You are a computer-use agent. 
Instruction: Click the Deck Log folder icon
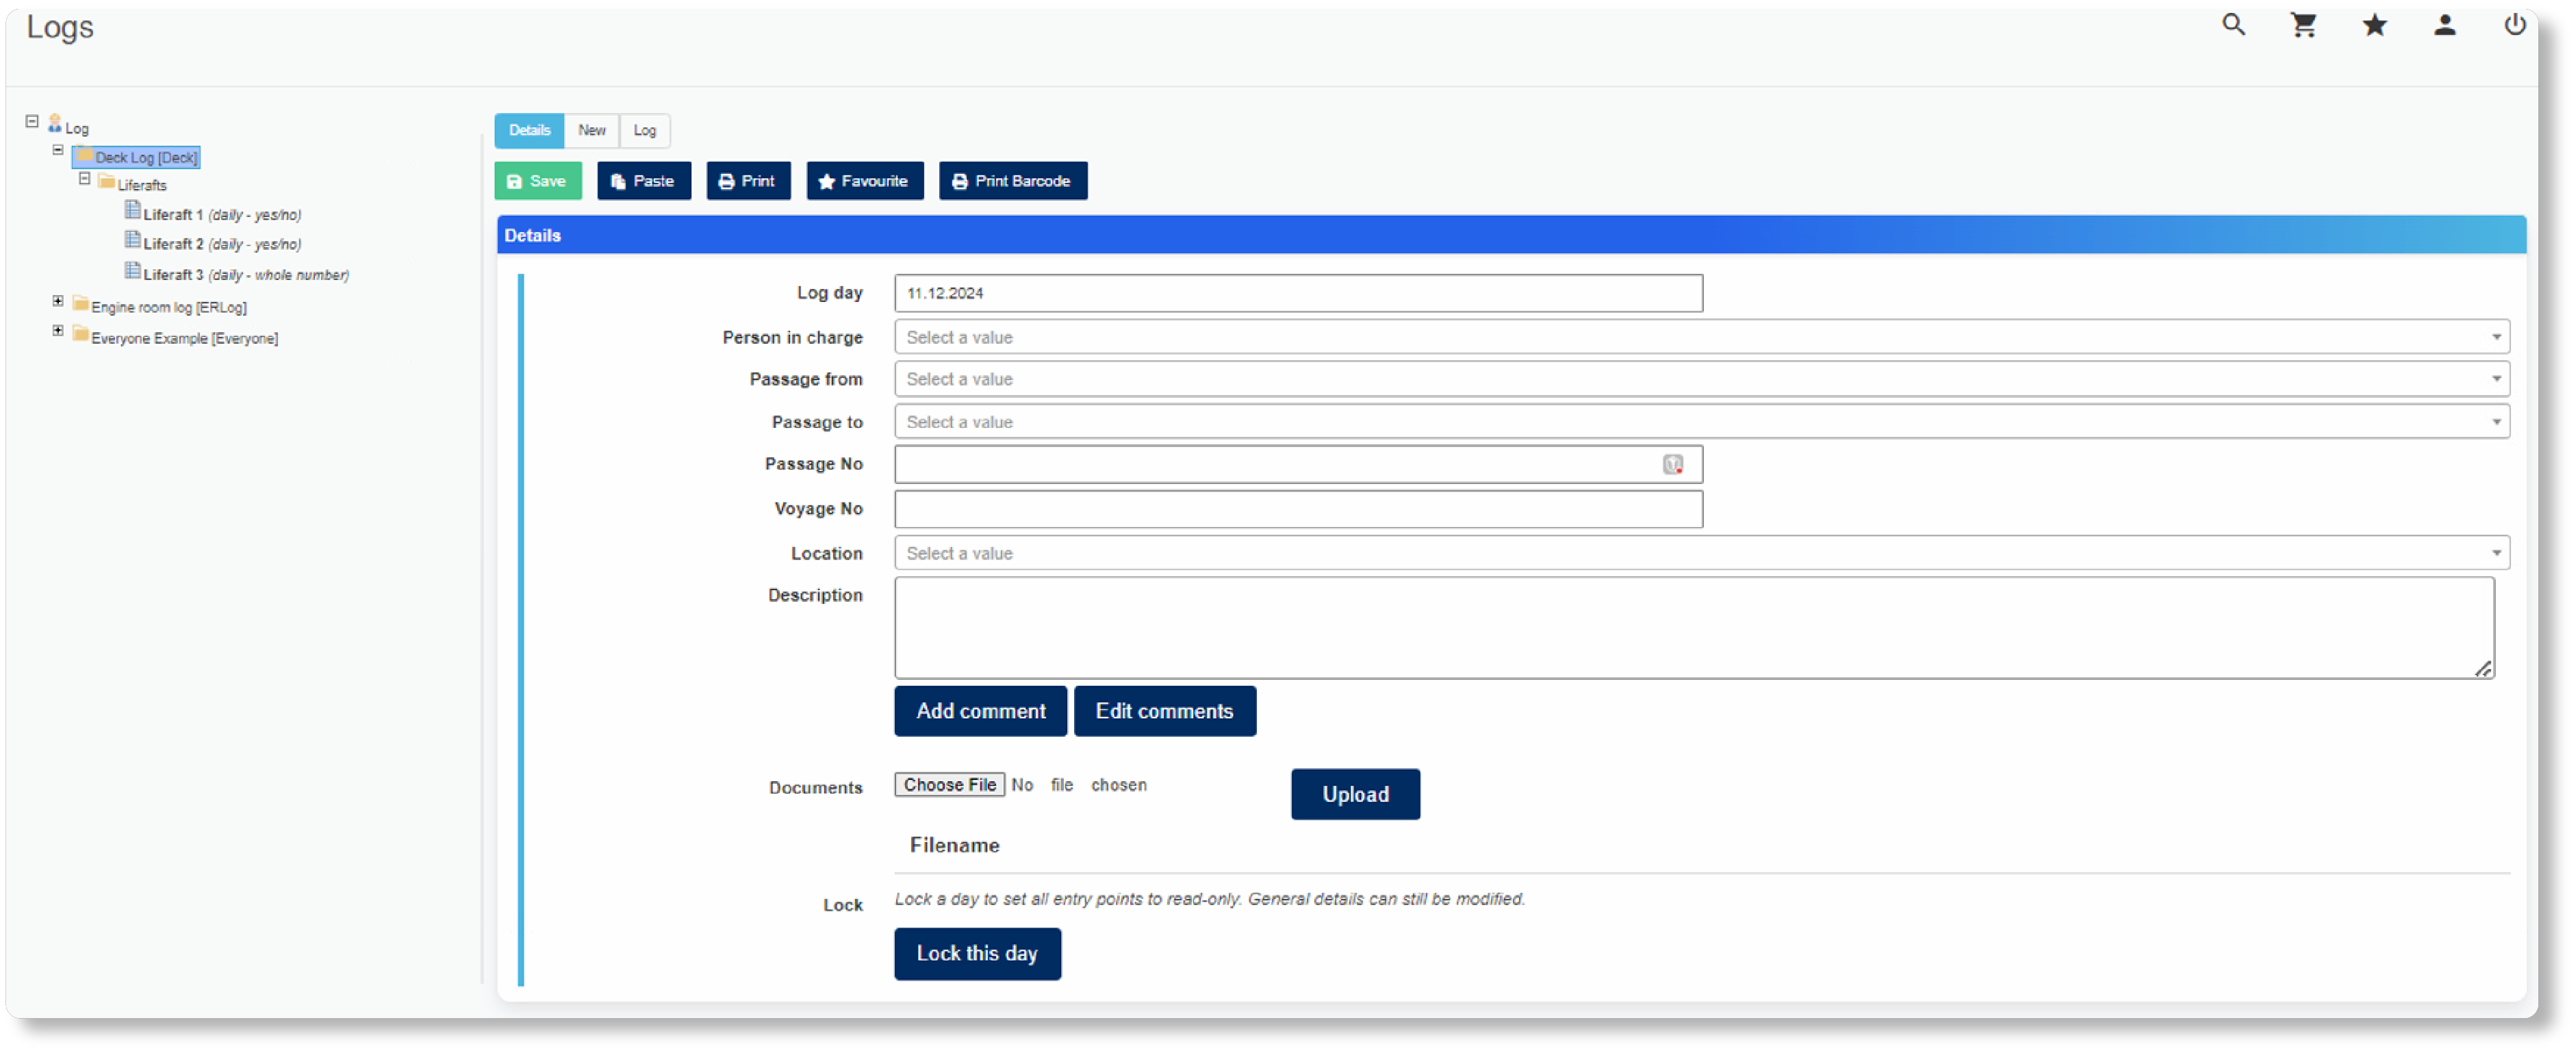(x=85, y=155)
